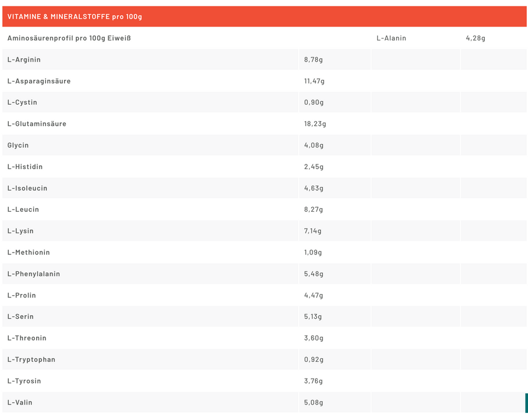Click the VITAMINE & MINERALSTOFFE header bar

pos(263,17)
